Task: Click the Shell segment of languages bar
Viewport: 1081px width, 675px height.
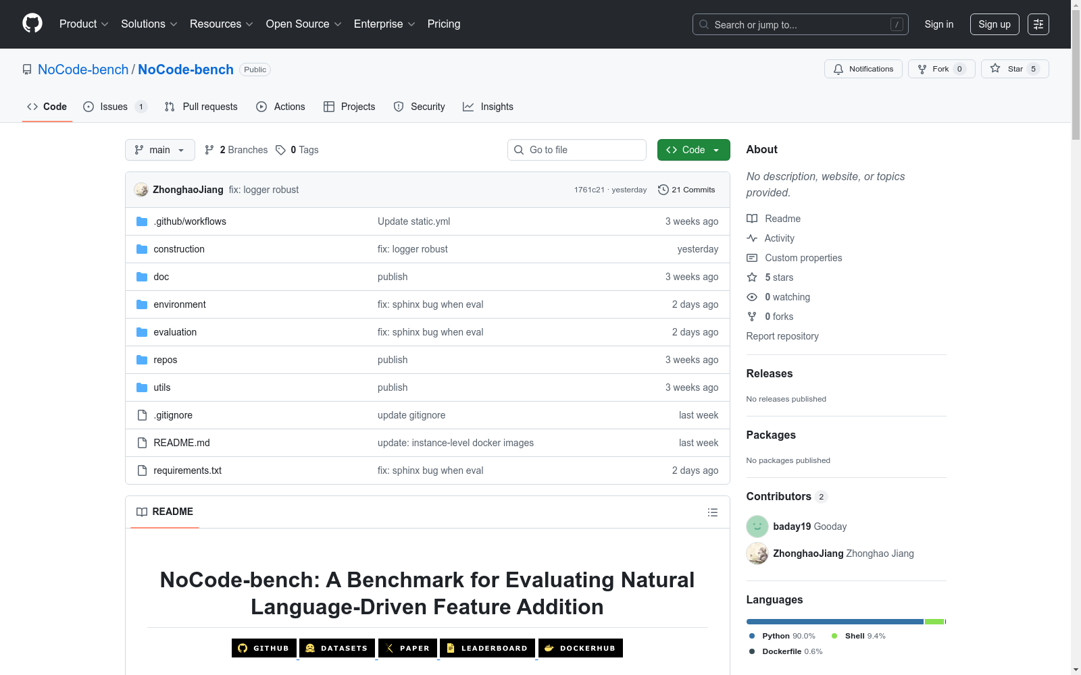Action: coord(934,622)
